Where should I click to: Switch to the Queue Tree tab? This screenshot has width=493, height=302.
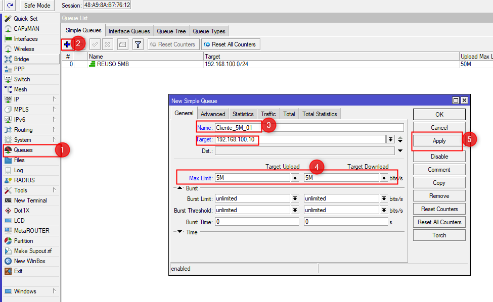171,31
